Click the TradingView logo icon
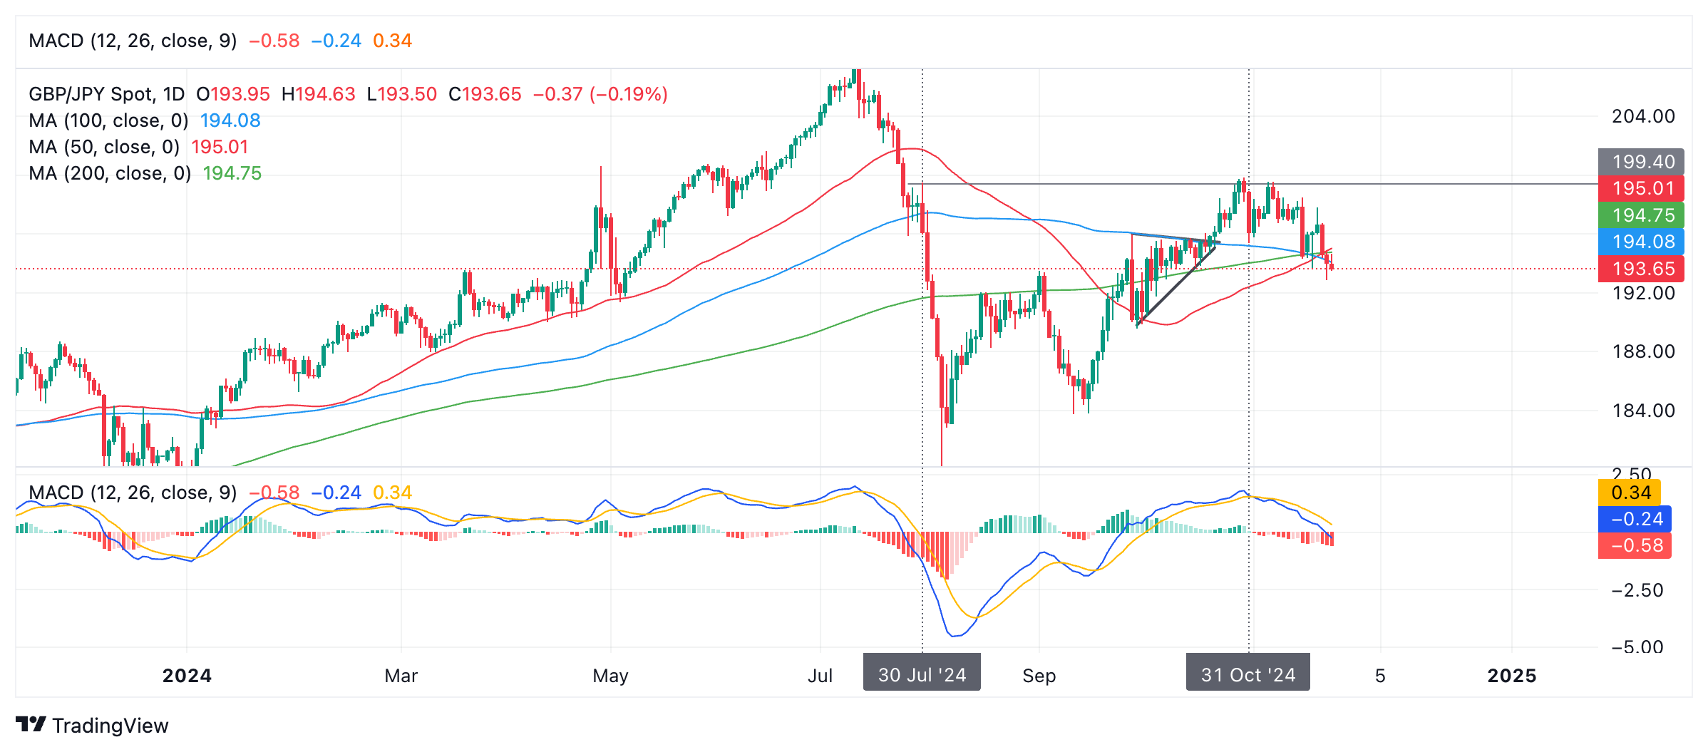The width and height of the screenshot is (1708, 752). (31, 724)
